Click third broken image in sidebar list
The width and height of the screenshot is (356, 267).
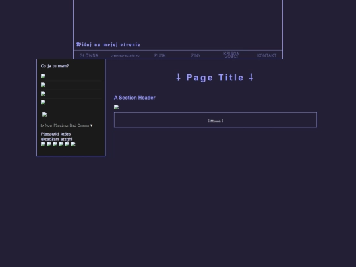point(43,94)
